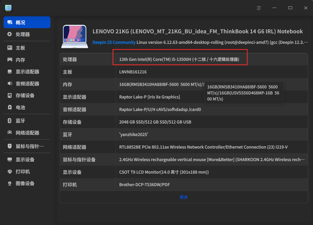Image resolution: width=313 pixels, height=225 pixels.
Task: Click the 存储设备 row label in the table
Action: pos(72,122)
